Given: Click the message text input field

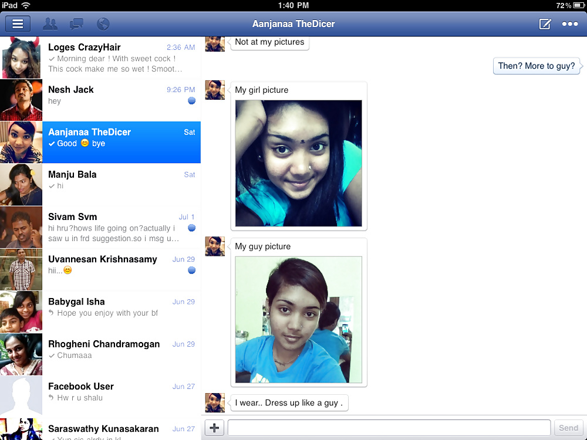Looking at the screenshot, I should tap(389, 428).
